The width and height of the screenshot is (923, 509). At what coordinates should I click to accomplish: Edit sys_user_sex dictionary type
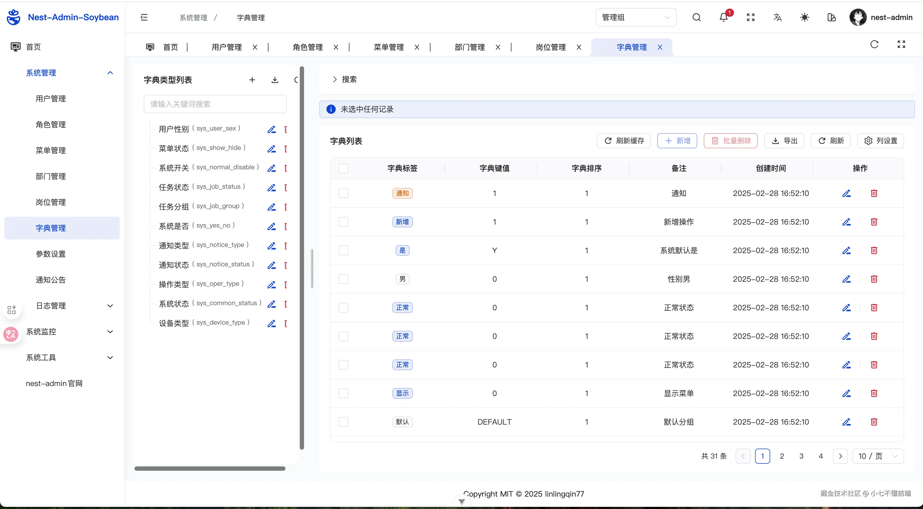(272, 129)
